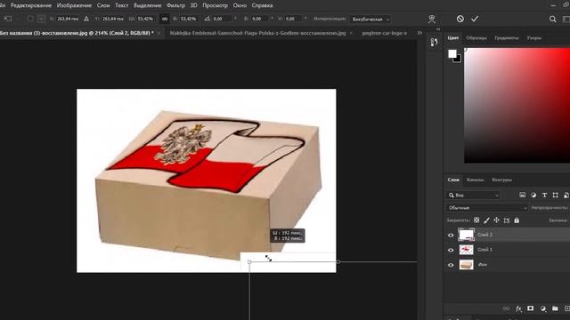Click the relative positioning triangle icon
The width and height of the screenshot is (570, 320).
point(86,19)
